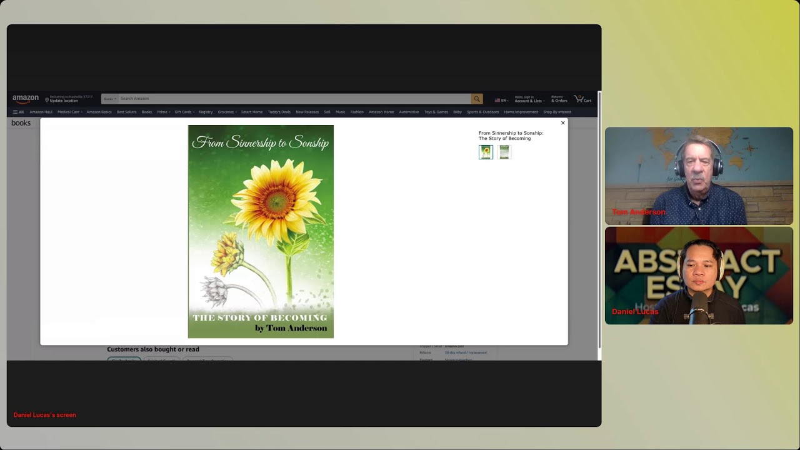Click the large book cover image

[x=261, y=231]
